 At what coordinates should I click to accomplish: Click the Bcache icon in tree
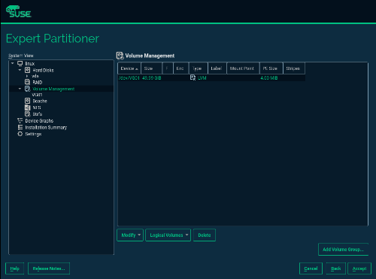[x=28, y=101]
